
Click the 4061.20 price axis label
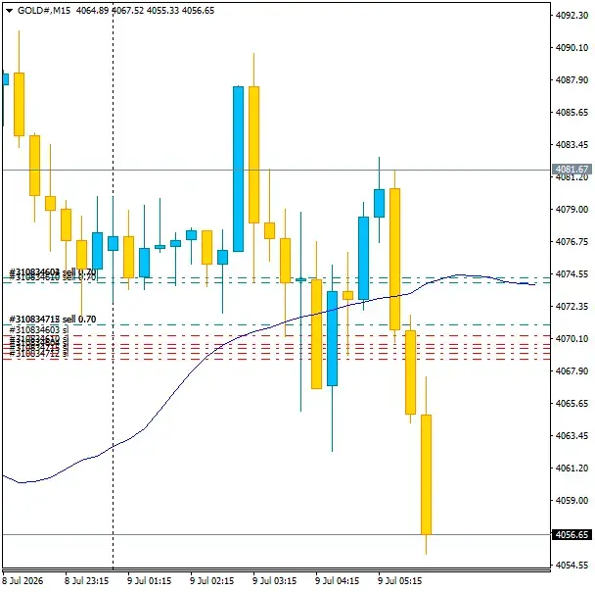[572, 468]
